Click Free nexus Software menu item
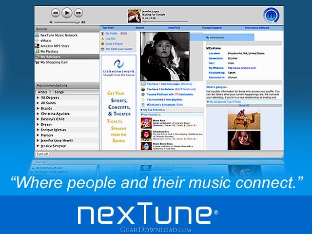Image resolution: width=312 pixels, height=234 pixels. tap(257, 28)
